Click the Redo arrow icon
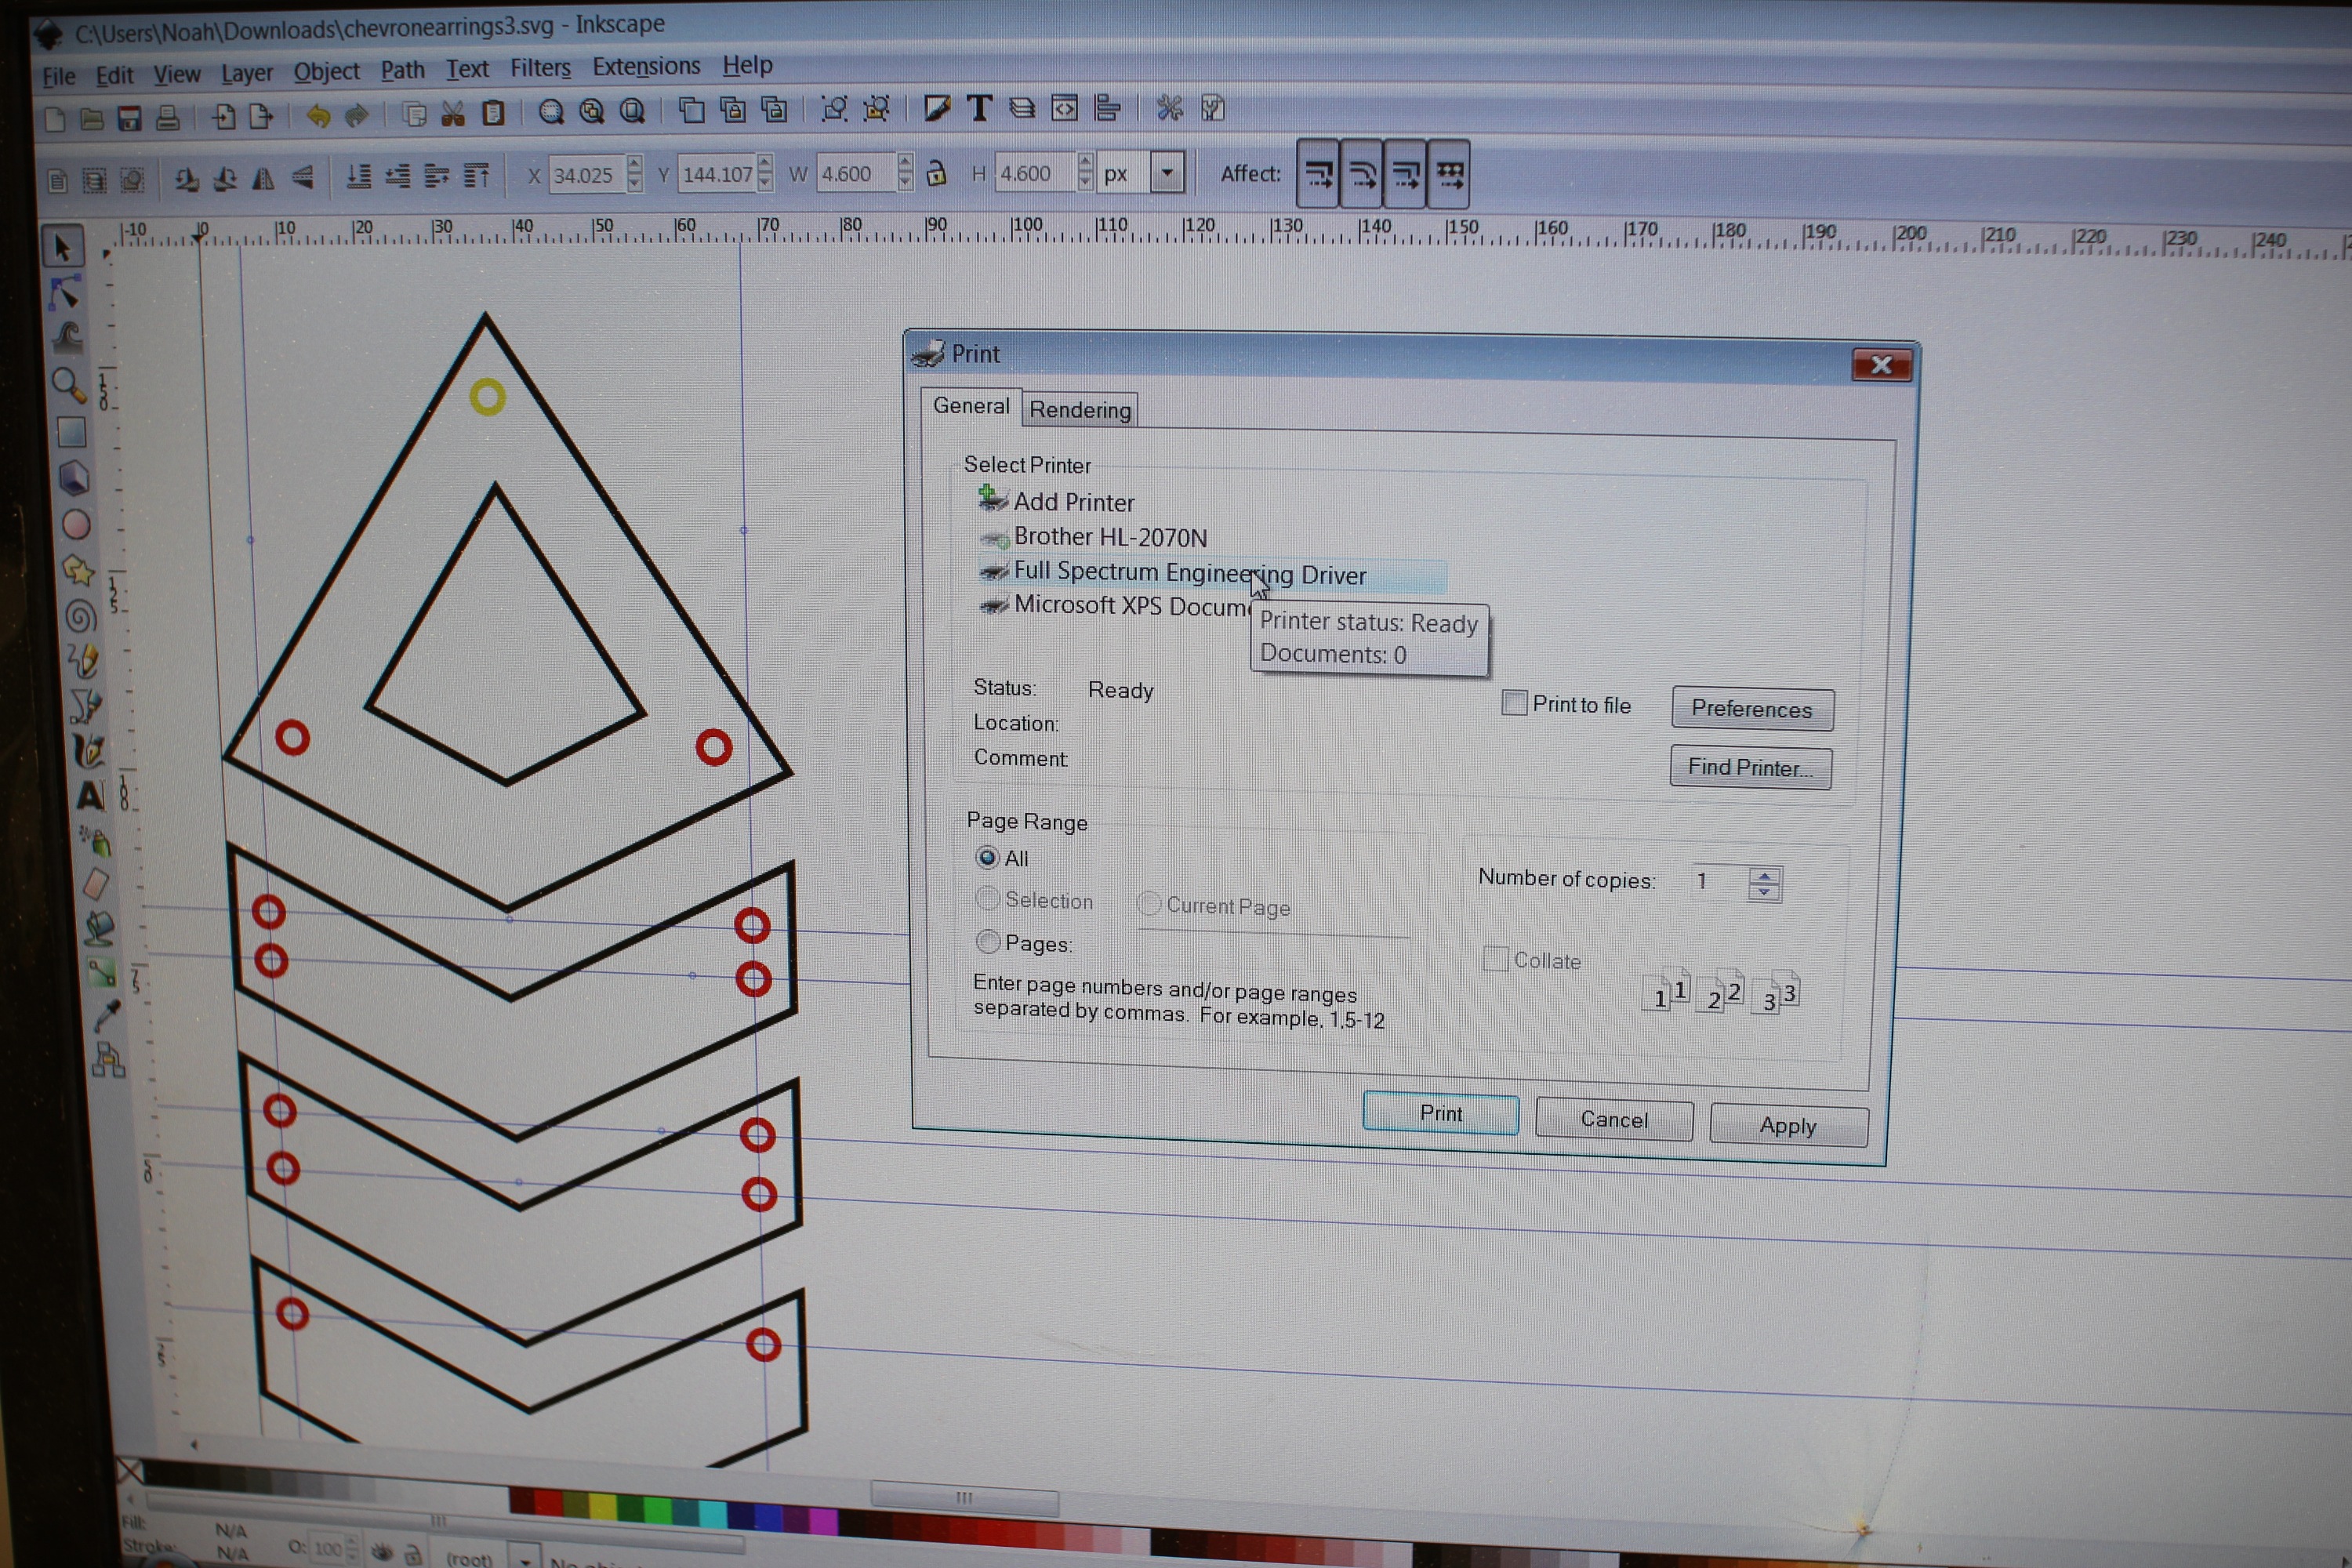2352x1568 pixels. coord(357,116)
